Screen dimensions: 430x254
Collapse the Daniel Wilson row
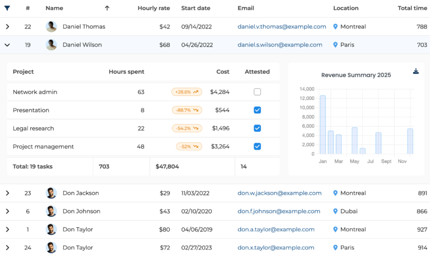pos(7,45)
